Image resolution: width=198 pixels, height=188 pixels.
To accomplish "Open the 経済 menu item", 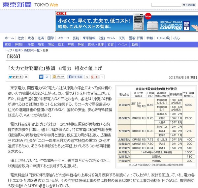I will pos(41,38).
